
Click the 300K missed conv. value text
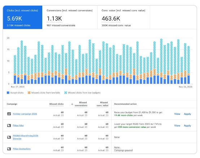(x=116, y=26)
